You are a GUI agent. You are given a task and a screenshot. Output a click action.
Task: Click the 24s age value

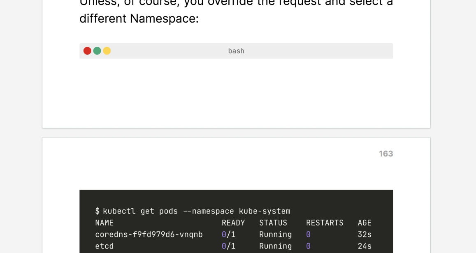[x=365, y=246]
